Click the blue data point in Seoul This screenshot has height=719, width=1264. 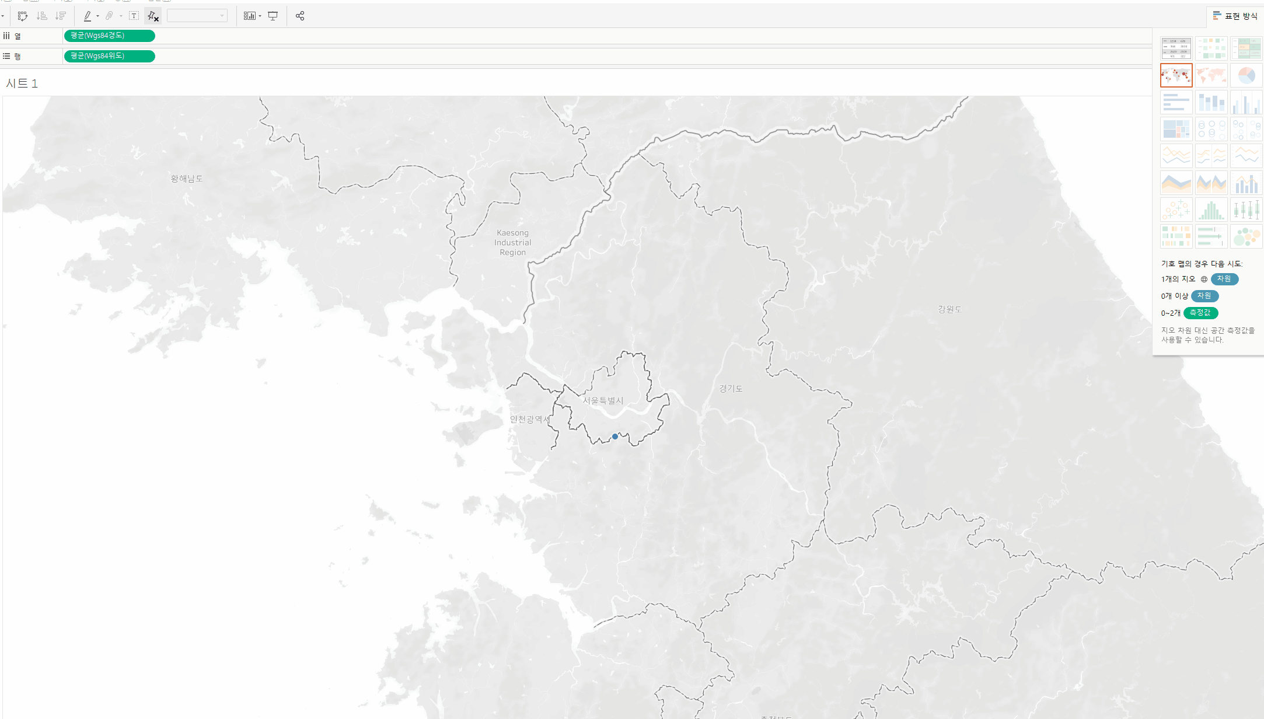[x=615, y=437]
